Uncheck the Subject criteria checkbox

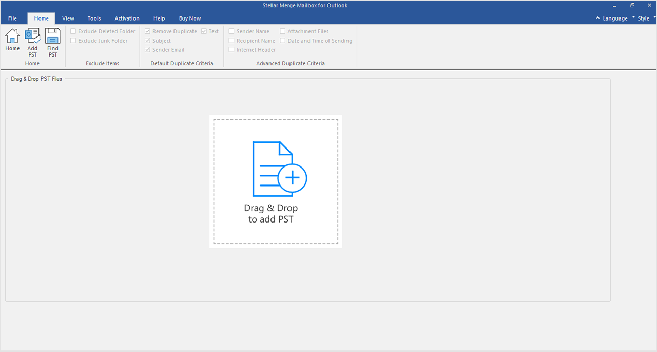148,41
